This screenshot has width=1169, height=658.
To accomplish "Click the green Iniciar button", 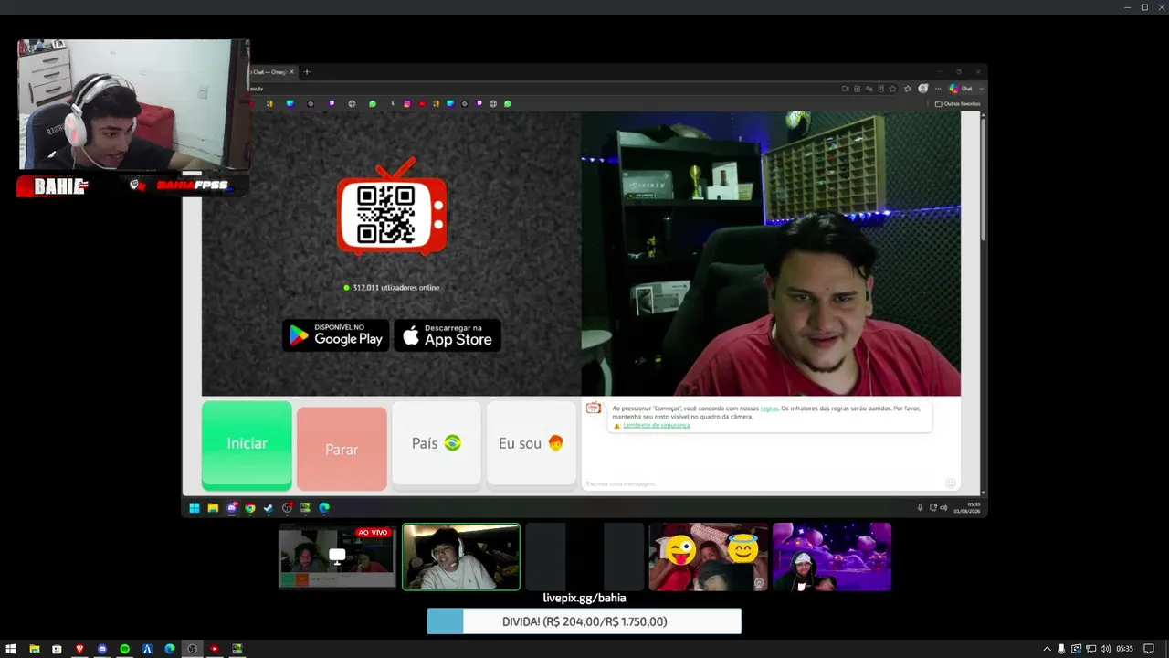I will click(x=247, y=444).
